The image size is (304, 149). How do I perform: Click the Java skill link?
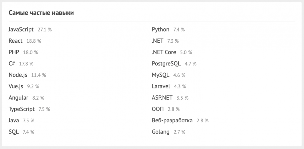point(14,120)
